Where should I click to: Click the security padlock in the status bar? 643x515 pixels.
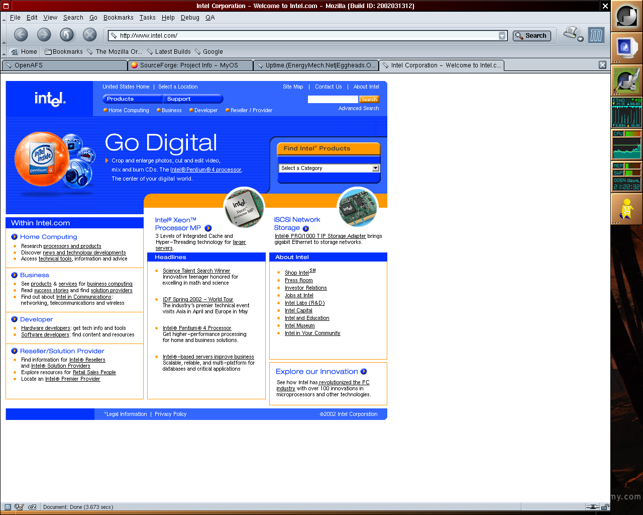tap(606, 507)
